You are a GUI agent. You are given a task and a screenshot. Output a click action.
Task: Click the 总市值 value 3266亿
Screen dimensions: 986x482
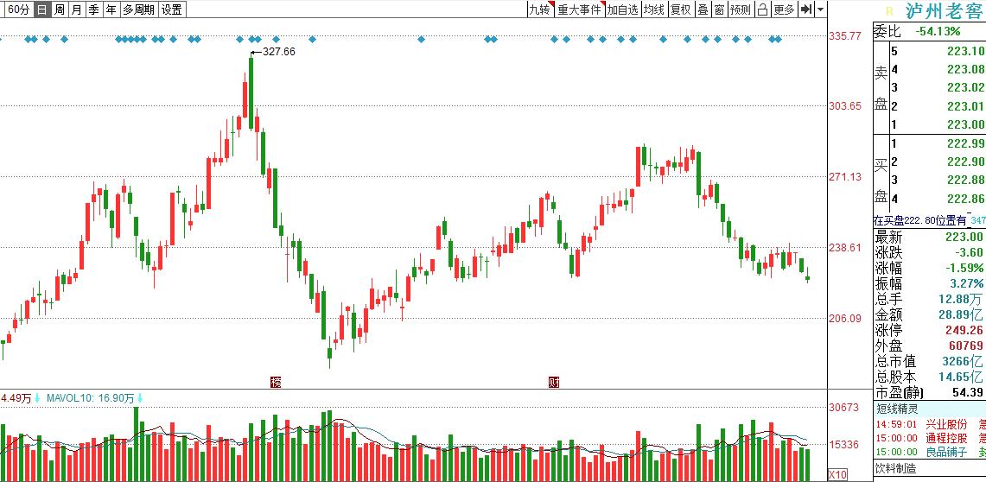tap(964, 362)
